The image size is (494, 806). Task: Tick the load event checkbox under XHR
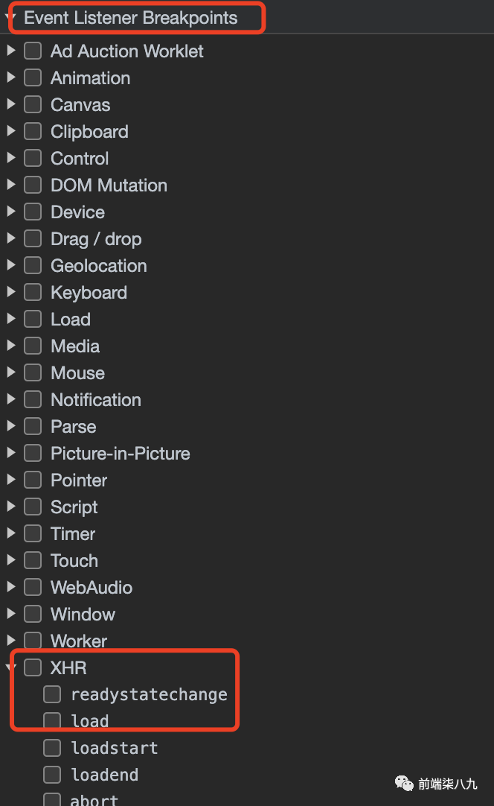pyautogui.click(x=52, y=720)
